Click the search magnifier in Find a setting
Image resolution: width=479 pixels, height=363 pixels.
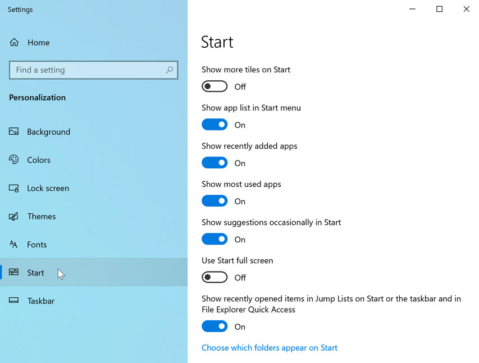tap(169, 70)
